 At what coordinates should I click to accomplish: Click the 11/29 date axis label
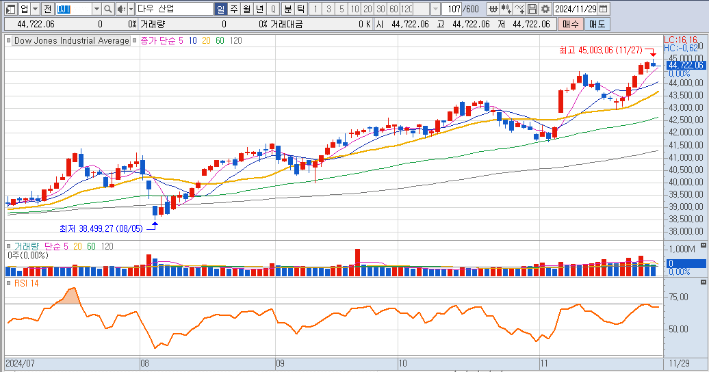point(680,363)
